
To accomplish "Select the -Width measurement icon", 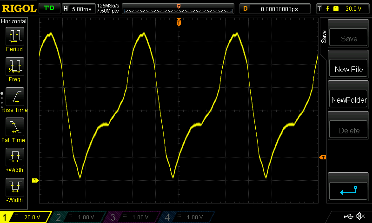I will pos(15,187).
